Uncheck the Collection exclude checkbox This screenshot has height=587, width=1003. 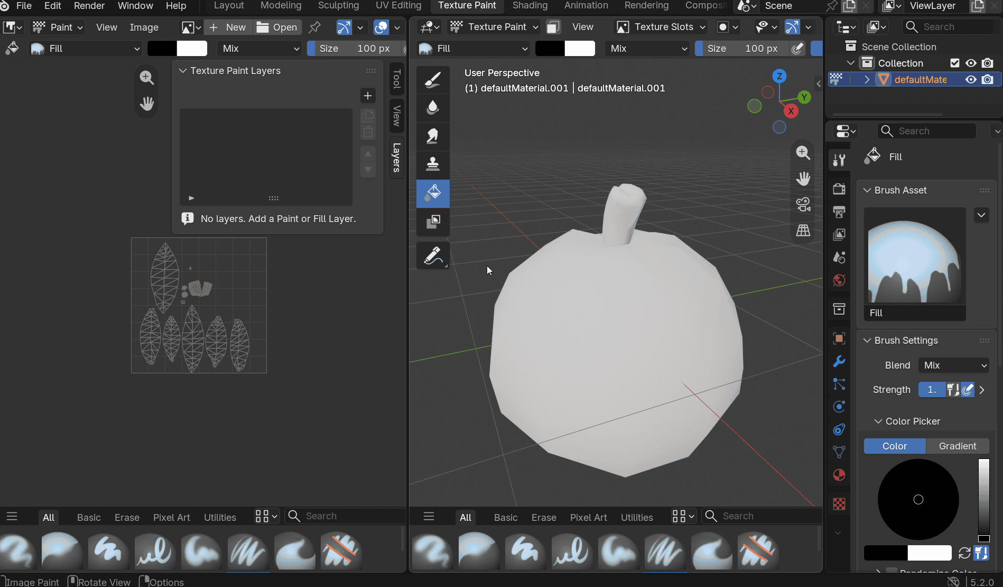click(x=954, y=63)
